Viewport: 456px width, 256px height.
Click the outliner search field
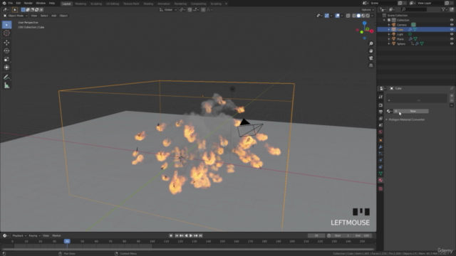(414, 9)
